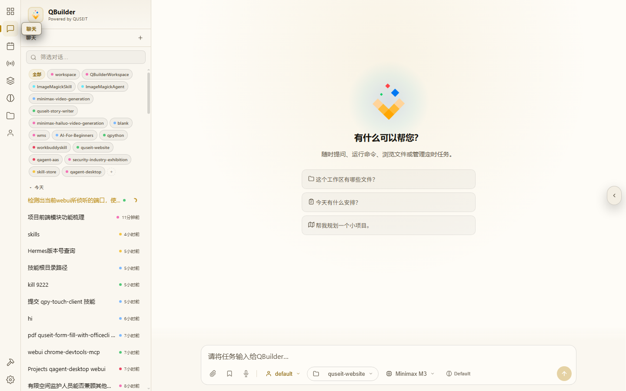
Task: Click the bookmark icon in the input bar
Action: [x=230, y=374]
